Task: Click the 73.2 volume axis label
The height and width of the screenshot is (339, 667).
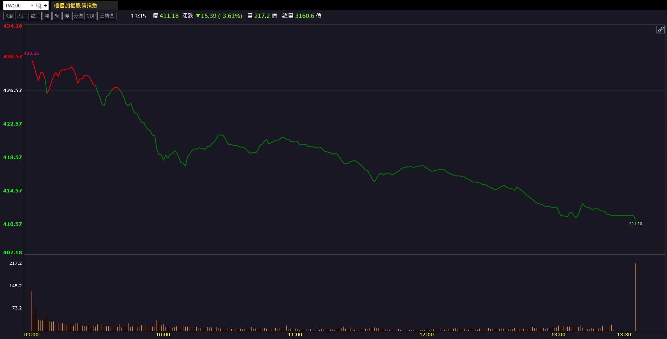Action: 17,308
